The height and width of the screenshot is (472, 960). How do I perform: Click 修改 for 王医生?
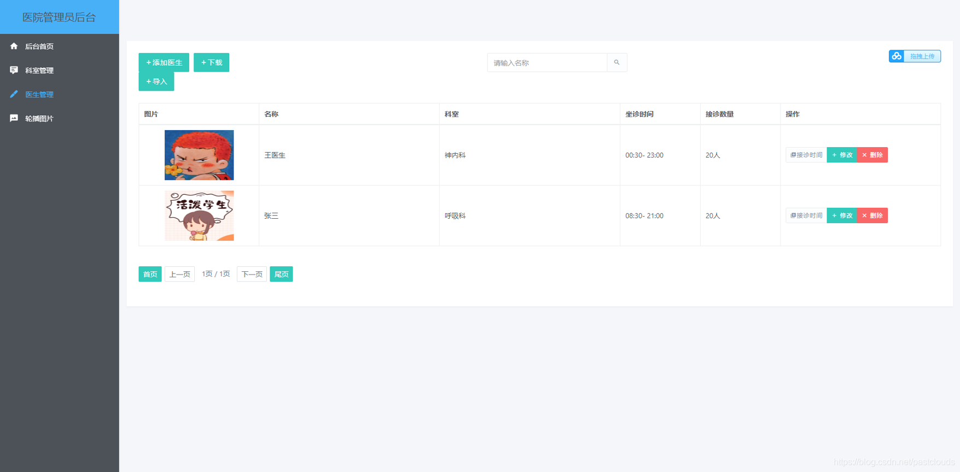pos(842,155)
